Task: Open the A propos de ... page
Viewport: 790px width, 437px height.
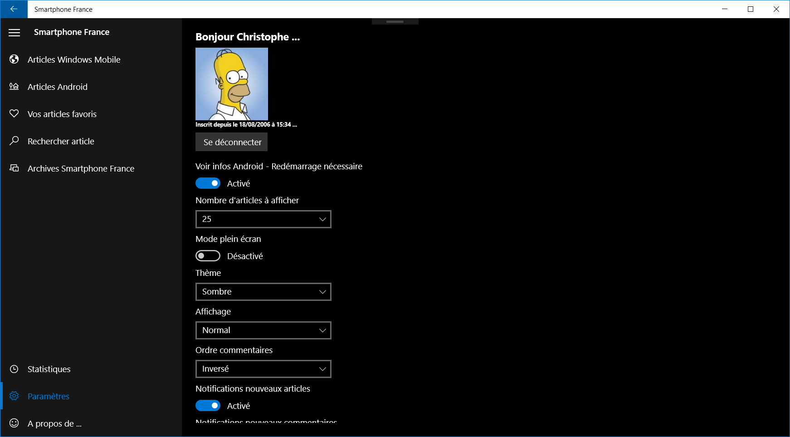Action: [x=91, y=423]
